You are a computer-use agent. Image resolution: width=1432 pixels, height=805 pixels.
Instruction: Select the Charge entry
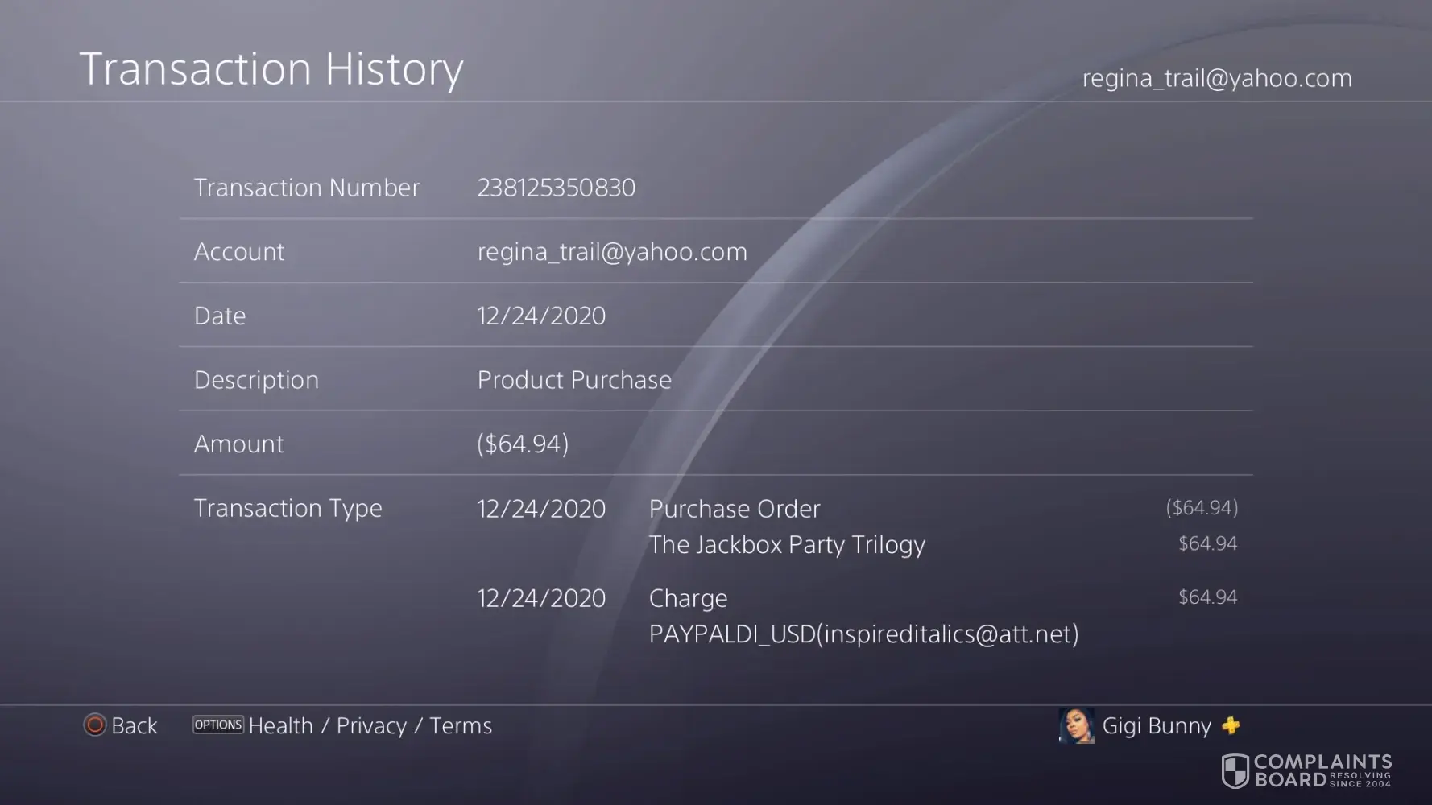click(x=688, y=598)
